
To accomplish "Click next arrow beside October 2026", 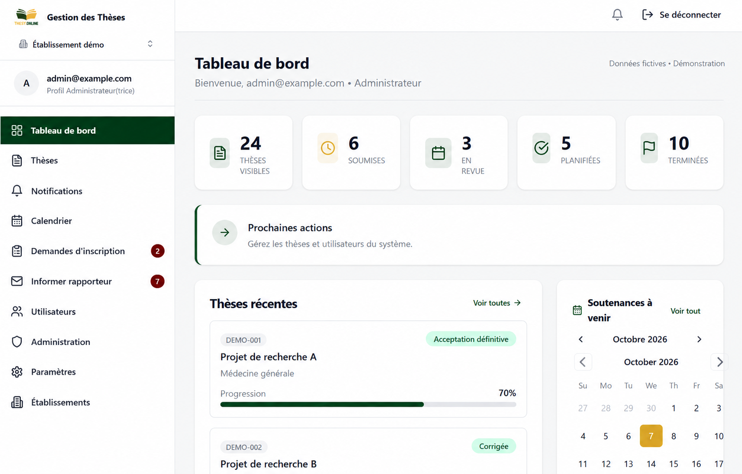I will coord(719,362).
